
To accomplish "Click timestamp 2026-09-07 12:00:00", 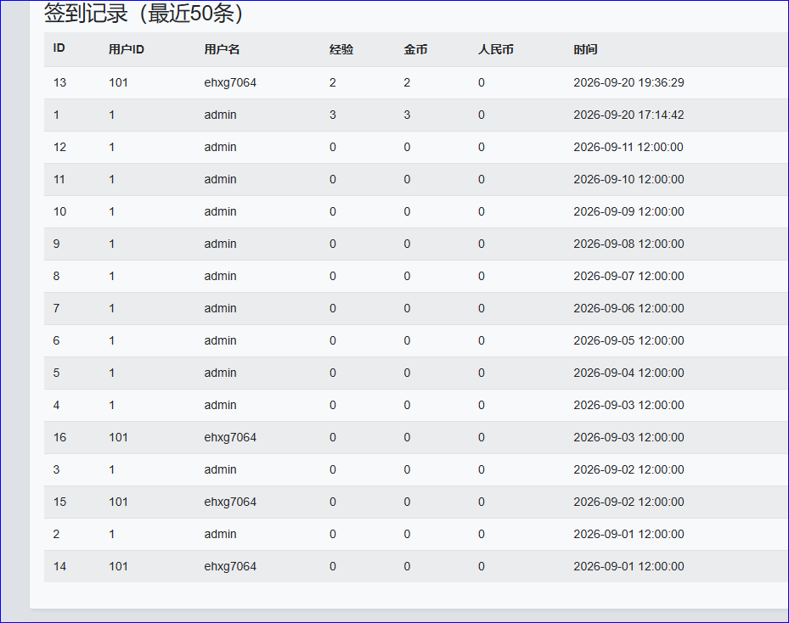I will (x=628, y=276).
